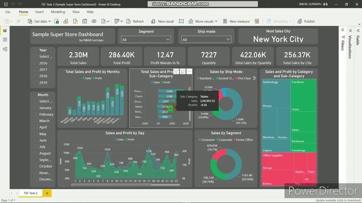Viewport: 362px width, 203px height.
Task: Import from Excel workbook icon
Action: [57, 21]
